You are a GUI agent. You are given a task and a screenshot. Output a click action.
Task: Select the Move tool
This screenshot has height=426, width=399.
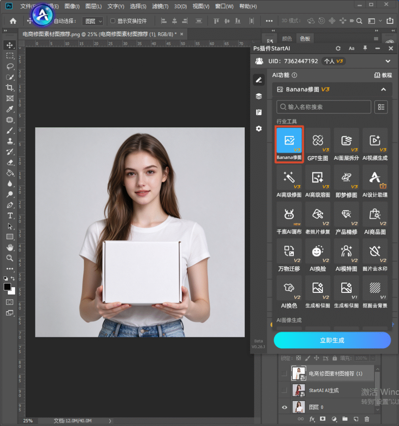[10, 45]
